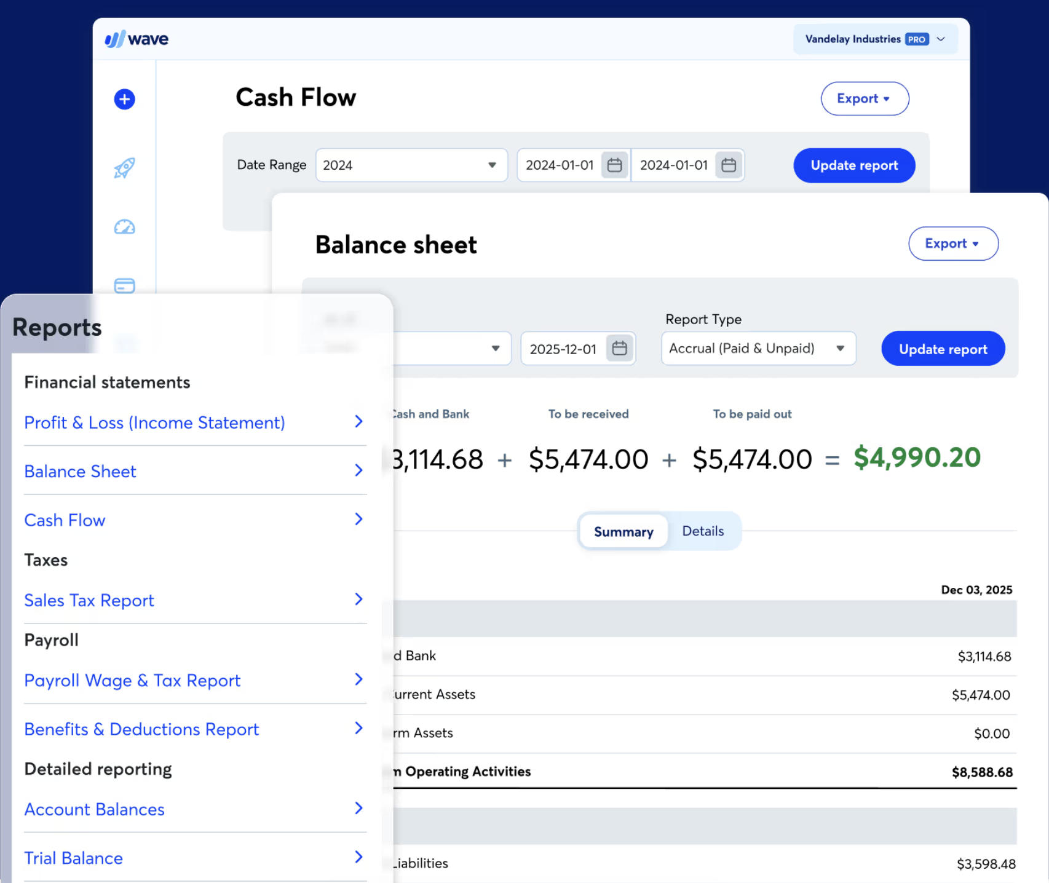This screenshot has height=883, width=1049.
Task: Click chevron next to Payroll Wage & Tax Report
Action: pyautogui.click(x=359, y=679)
